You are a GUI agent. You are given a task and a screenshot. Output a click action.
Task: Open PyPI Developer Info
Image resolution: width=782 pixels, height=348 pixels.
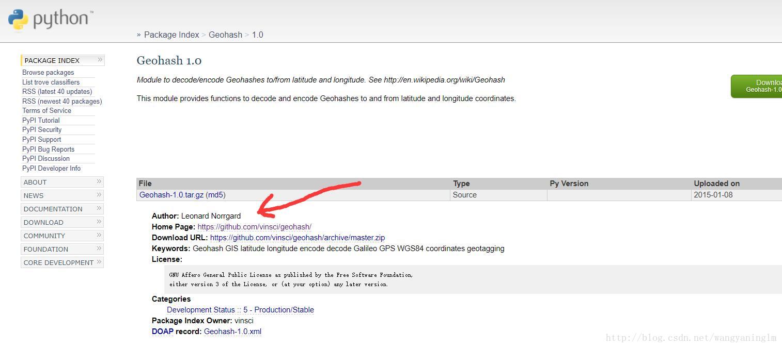click(51, 168)
